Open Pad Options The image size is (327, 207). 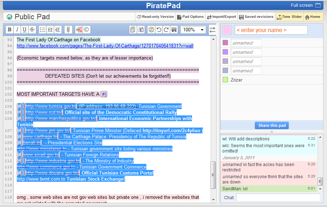[x=191, y=17]
